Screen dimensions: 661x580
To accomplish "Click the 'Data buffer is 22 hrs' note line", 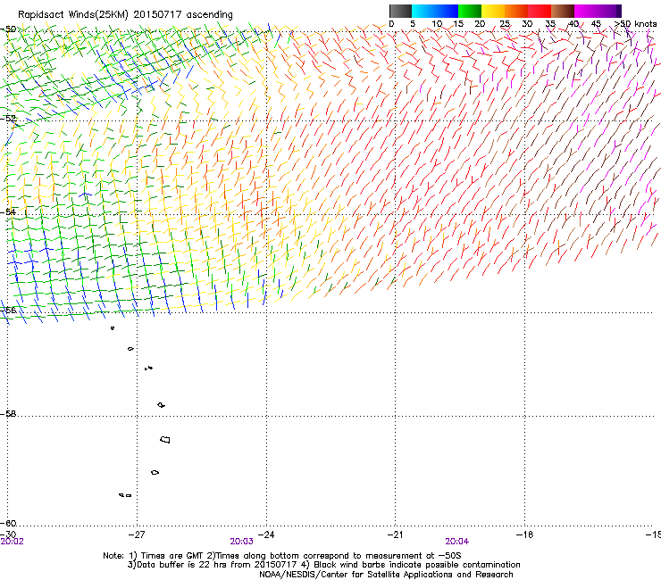I will tap(323, 565).
